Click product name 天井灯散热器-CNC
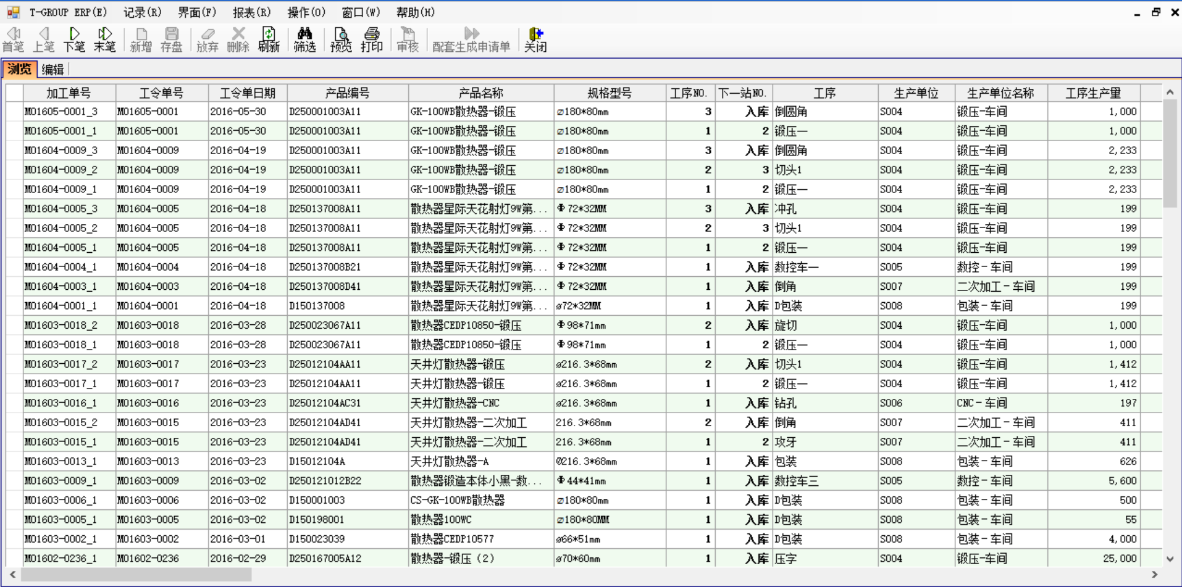The height and width of the screenshot is (587, 1182). pyautogui.click(x=481, y=403)
